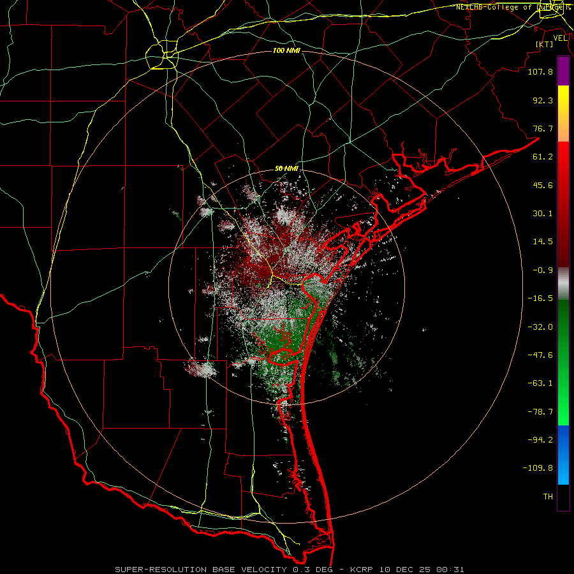This screenshot has width=574, height=574.
Task: Click the -16.5 velocity scale value
Action: click(x=540, y=298)
